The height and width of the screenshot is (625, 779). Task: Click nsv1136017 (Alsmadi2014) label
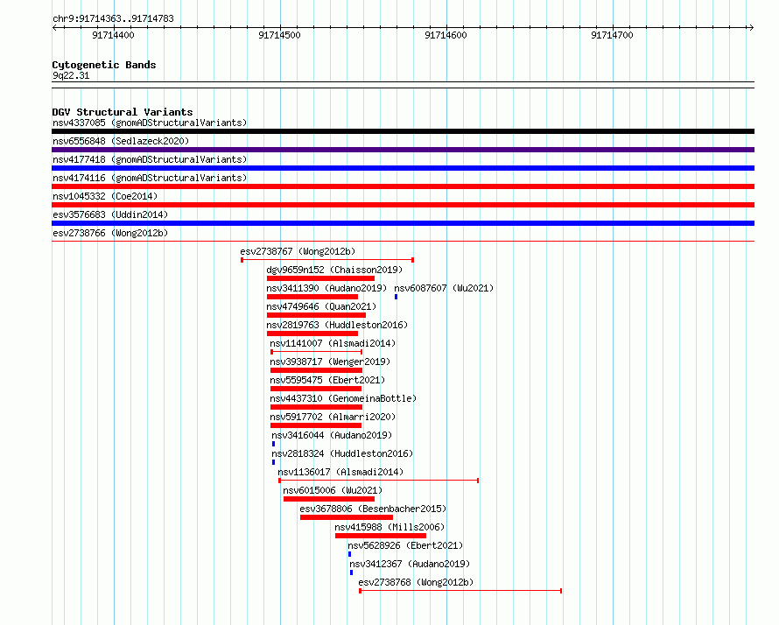[340, 472]
